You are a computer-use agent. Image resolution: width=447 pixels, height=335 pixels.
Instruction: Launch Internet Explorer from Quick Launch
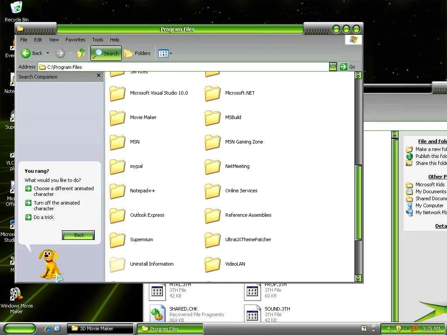[x=48, y=329]
